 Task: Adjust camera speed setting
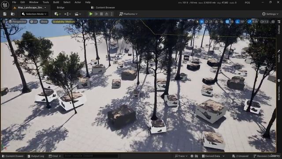(264, 22)
